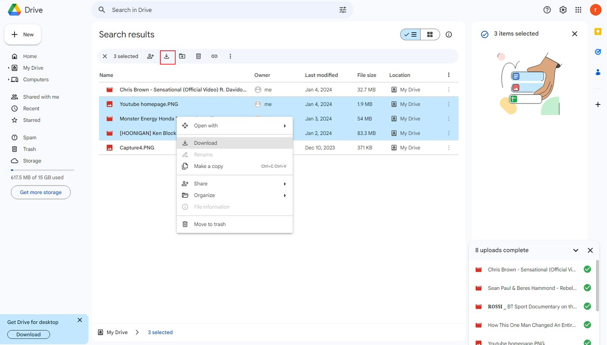Copy link to selected files from toolbar

pyautogui.click(x=214, y=56)
